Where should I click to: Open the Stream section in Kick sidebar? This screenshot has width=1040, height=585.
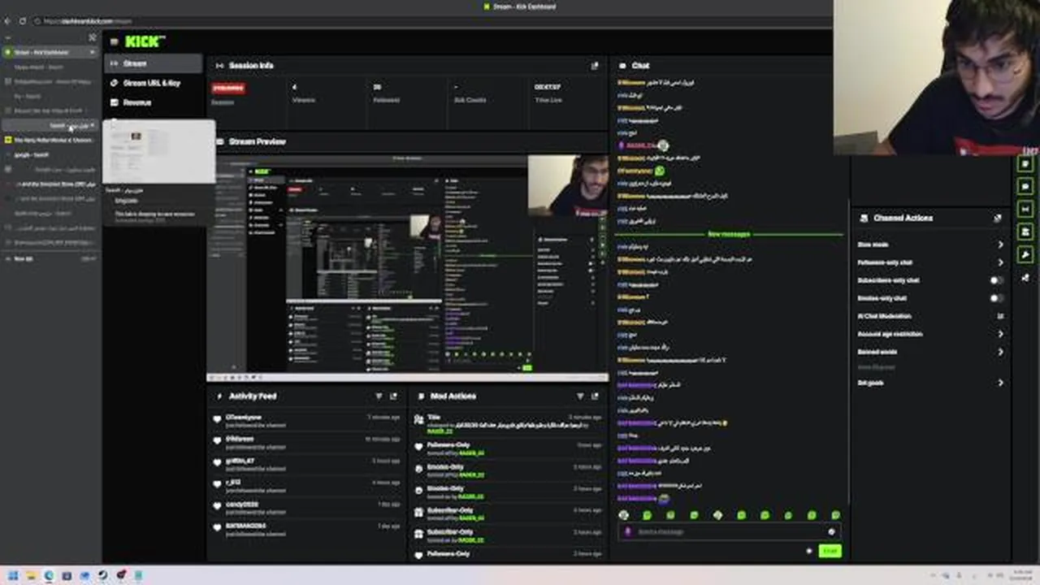tap(153, 63)
